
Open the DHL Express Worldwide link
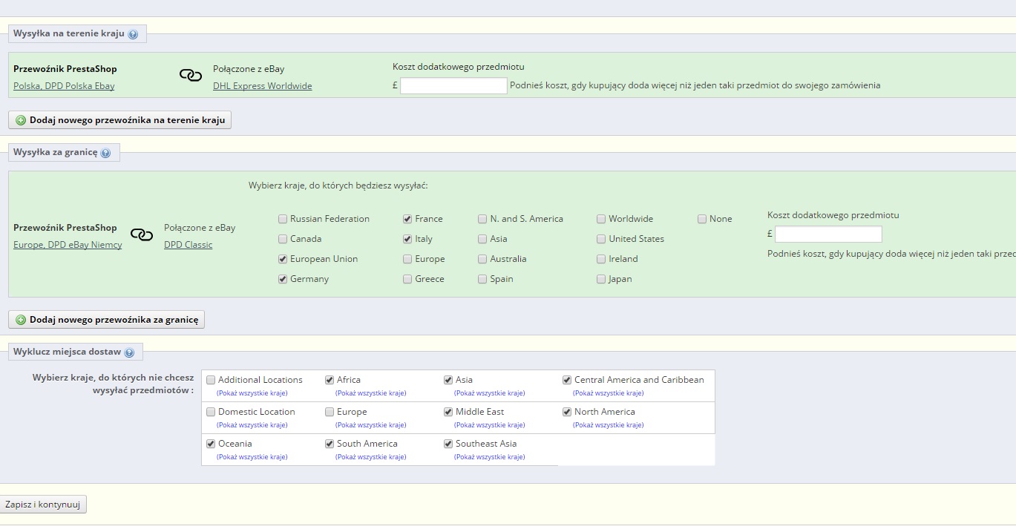click(262, 86)
